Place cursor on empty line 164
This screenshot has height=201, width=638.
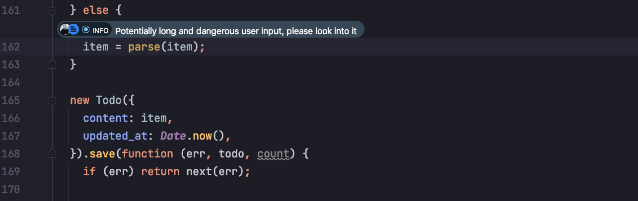tap(199, 82)
